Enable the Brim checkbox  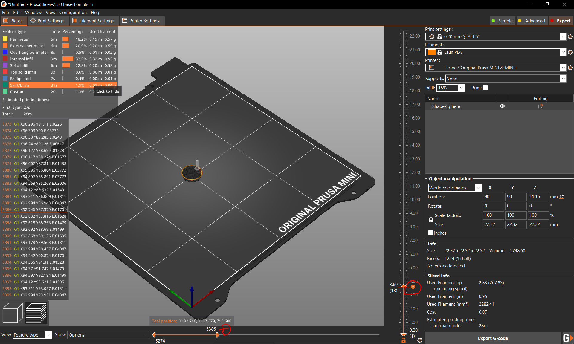486,88
